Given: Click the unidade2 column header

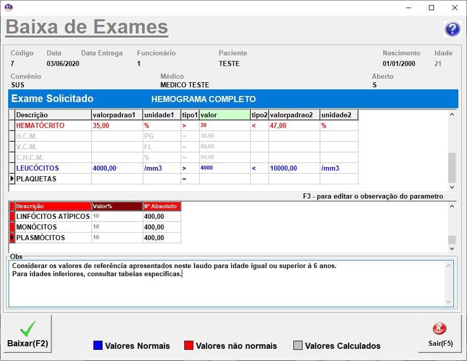Looking at the screenshot, I should 339,115.
